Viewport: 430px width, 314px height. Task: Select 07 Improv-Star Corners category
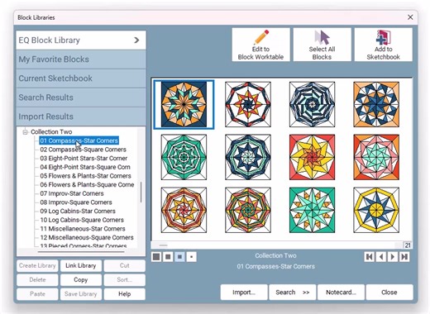tap(72, 193)
